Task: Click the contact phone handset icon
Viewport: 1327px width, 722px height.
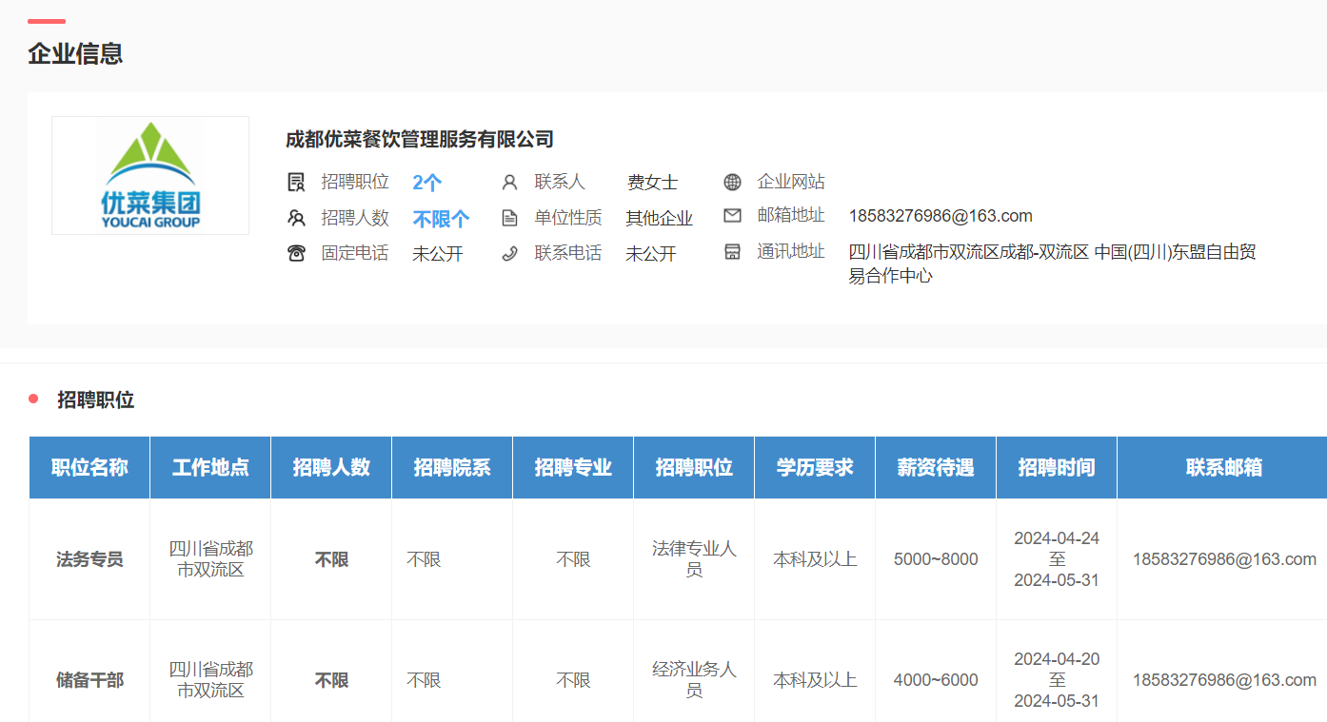Action: [x=509, y=253]
